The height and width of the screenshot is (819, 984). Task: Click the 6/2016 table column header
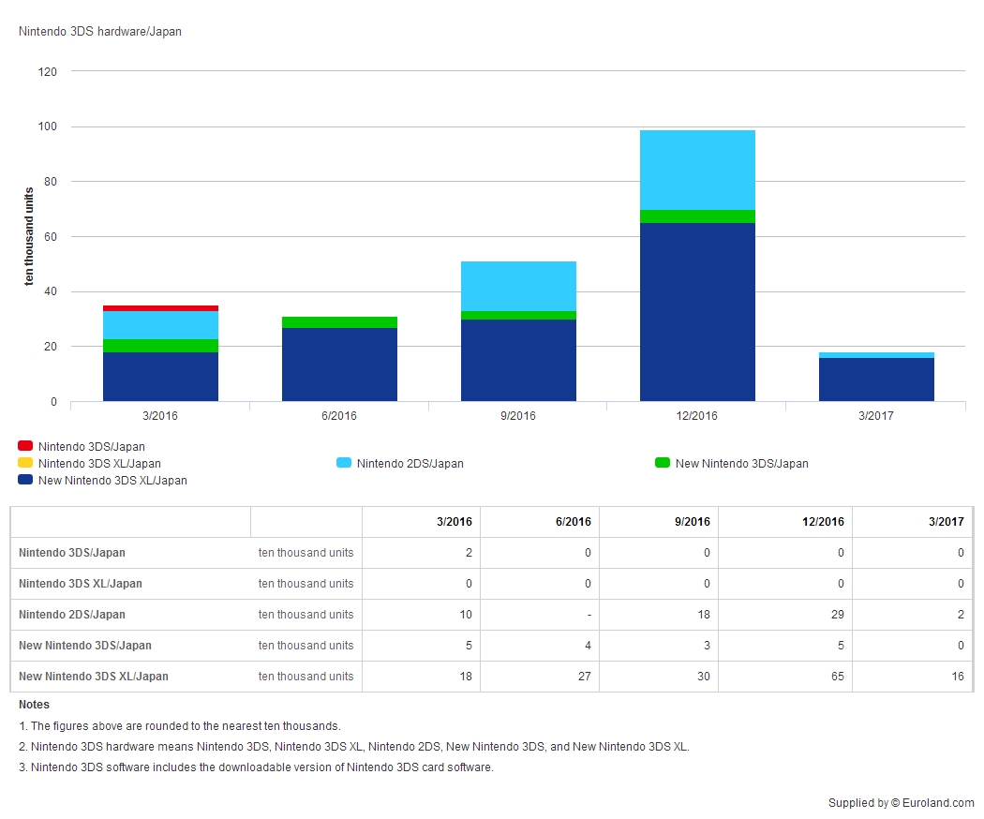(x=573, y=522)
